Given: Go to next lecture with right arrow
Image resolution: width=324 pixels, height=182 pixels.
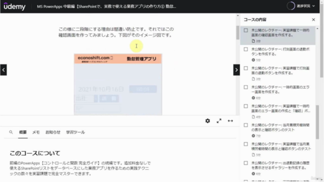Looking at the screenshot, I should pos(236,70).
